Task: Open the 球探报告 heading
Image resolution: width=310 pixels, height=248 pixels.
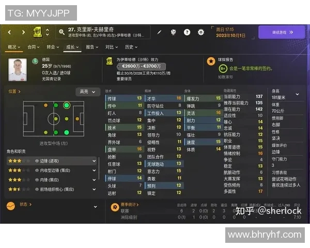Action: [x=226, y=59]
